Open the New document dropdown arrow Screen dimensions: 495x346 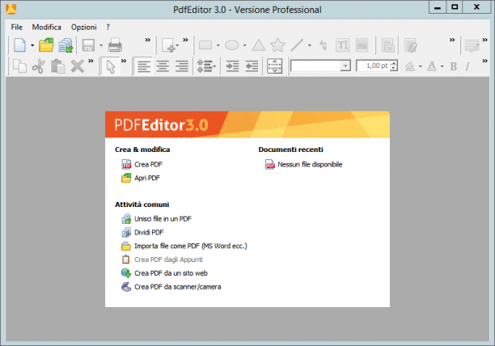[32, 45]
